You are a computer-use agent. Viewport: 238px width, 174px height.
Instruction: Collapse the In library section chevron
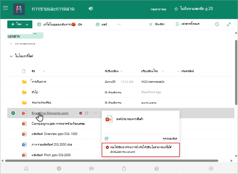11,56
